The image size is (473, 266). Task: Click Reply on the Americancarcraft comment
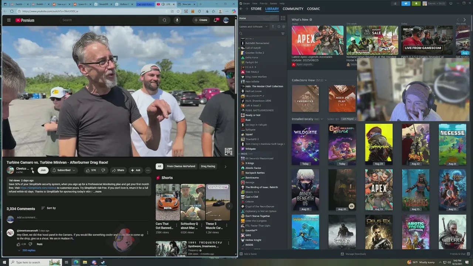(x=40, y=244)
